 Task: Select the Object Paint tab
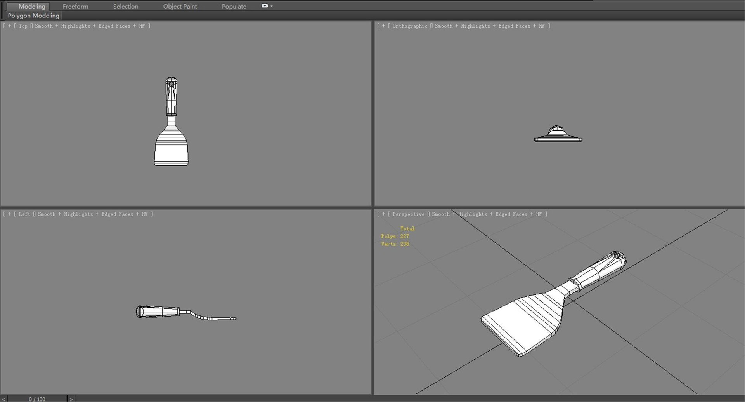pos(180,6)
